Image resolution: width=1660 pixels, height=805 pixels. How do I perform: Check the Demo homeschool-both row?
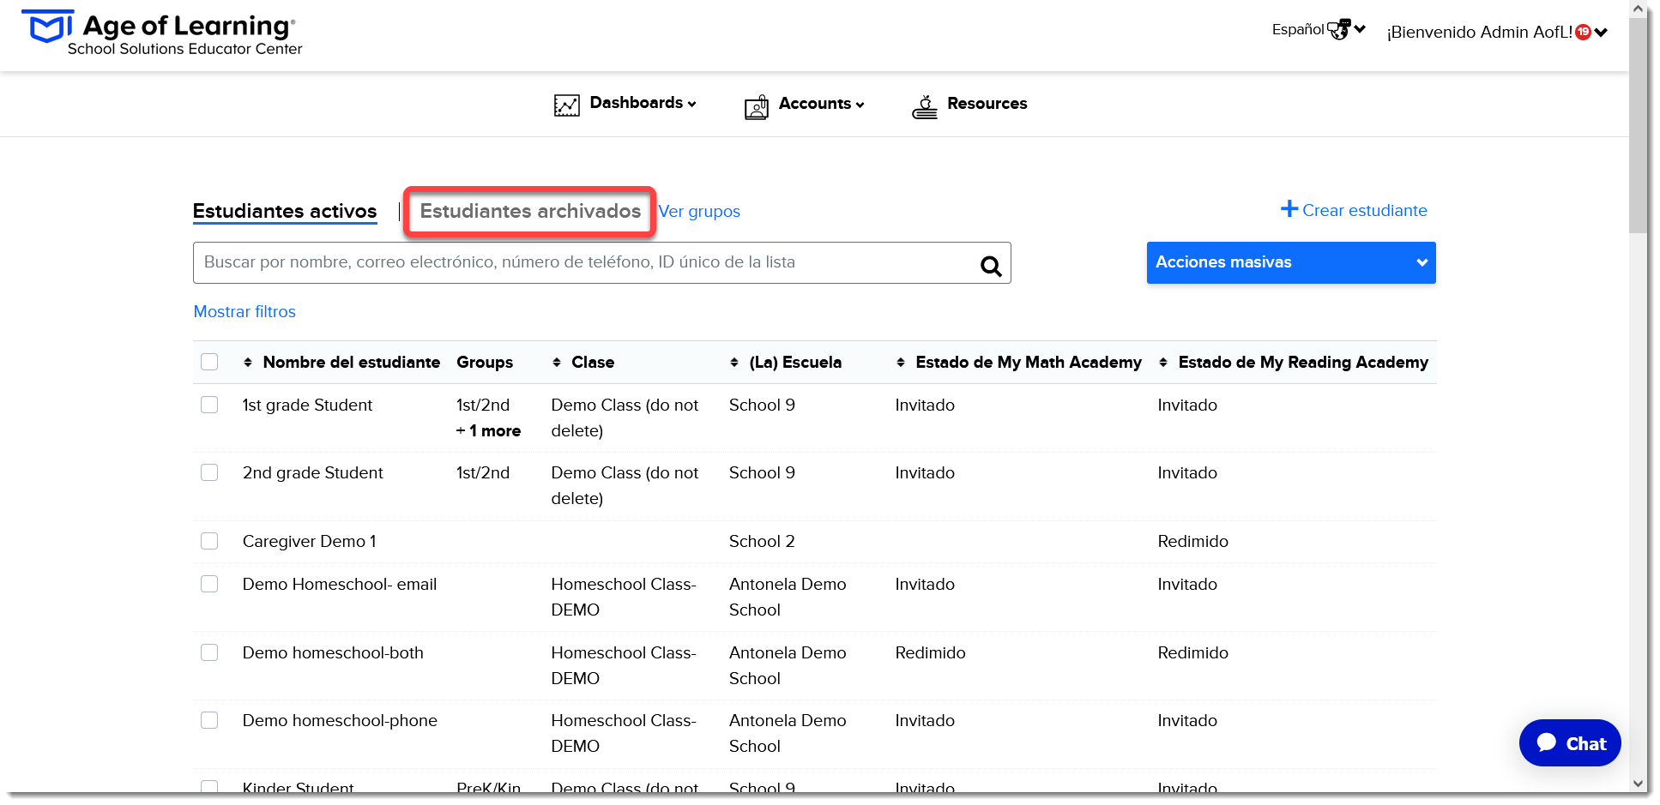pos(209,652)
